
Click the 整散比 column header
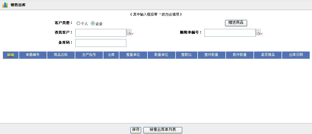coord(187,55)
